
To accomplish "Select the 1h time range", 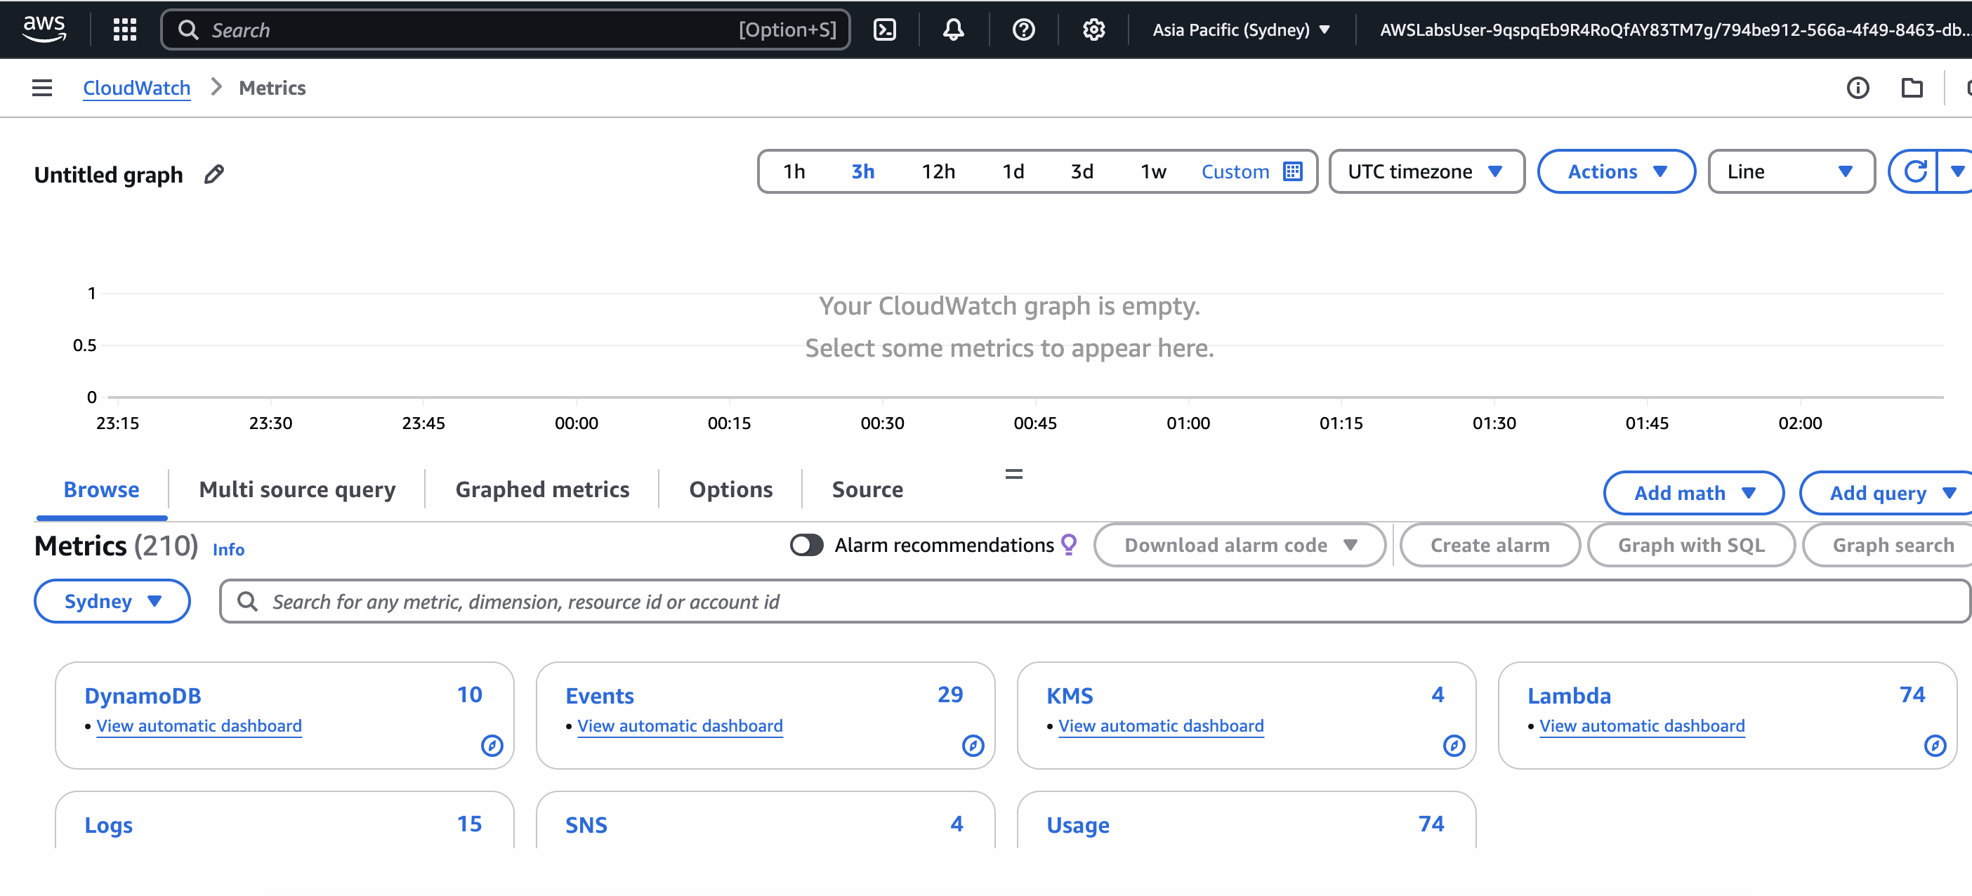I will pos(794,171).
